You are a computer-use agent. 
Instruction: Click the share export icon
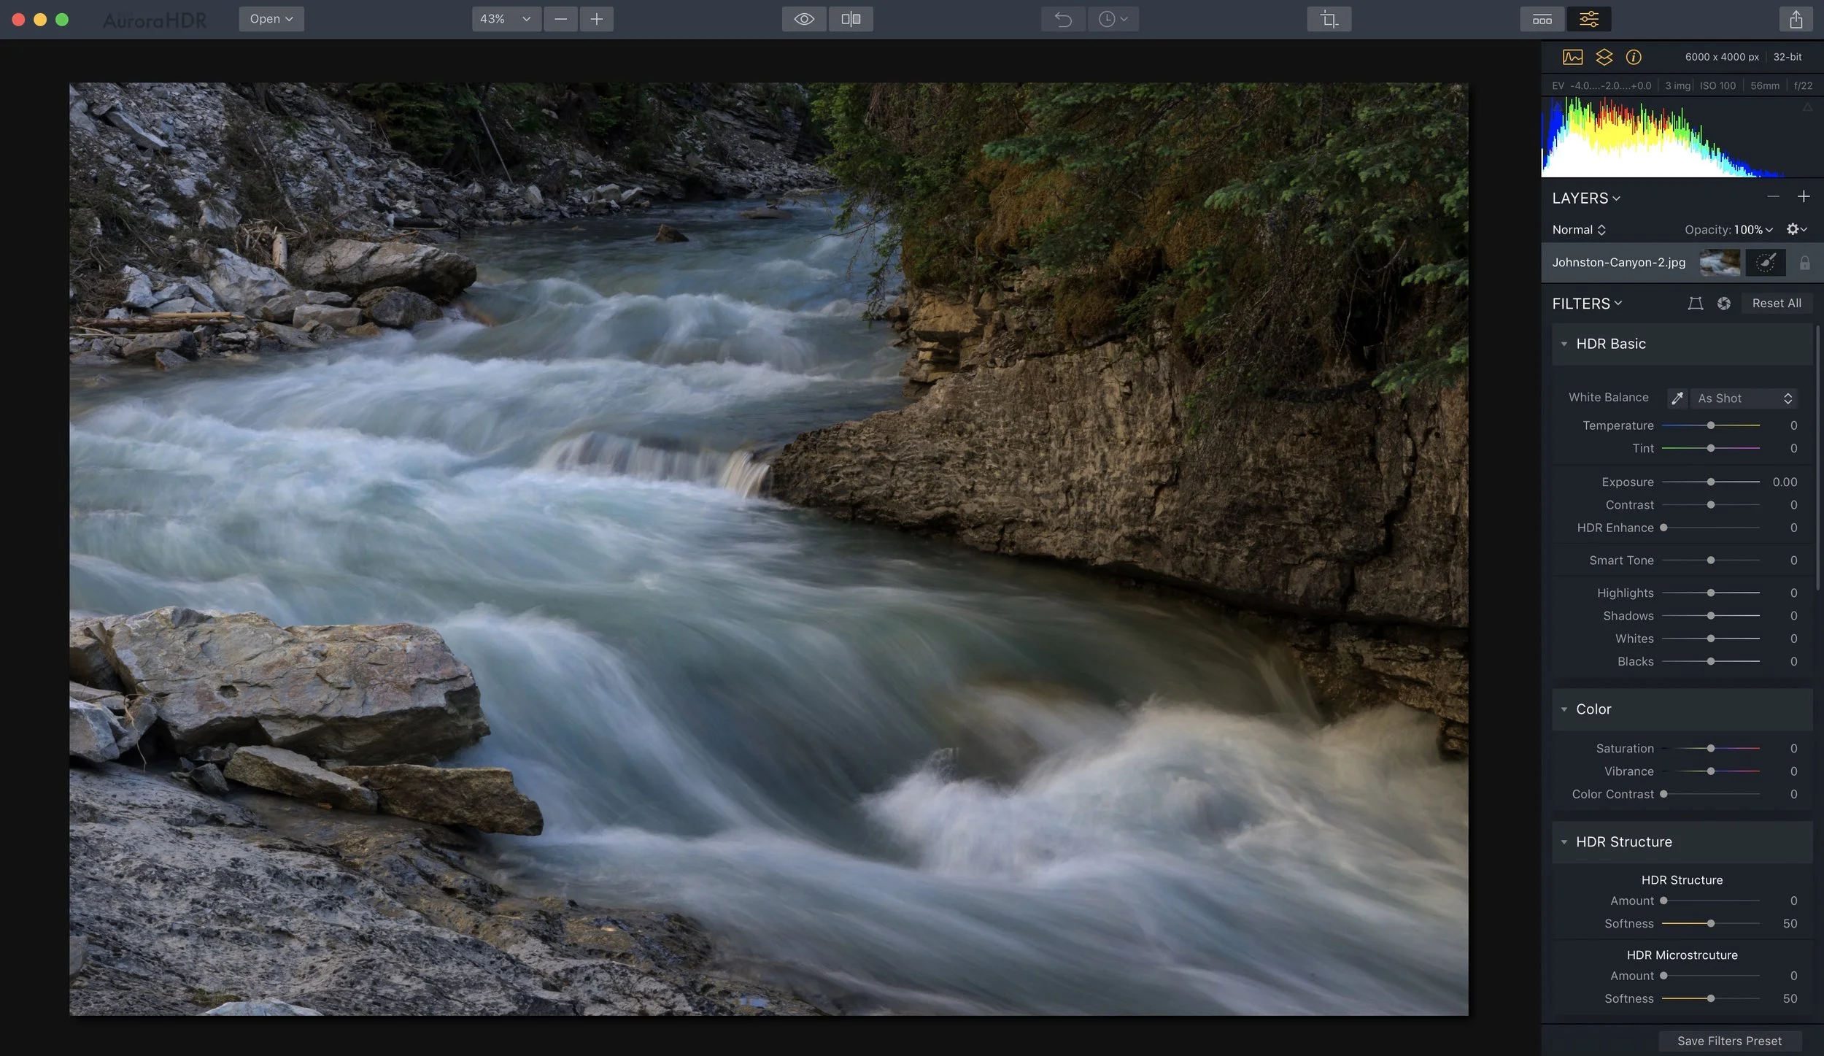pyautogui.click(x=1796, y=19)
